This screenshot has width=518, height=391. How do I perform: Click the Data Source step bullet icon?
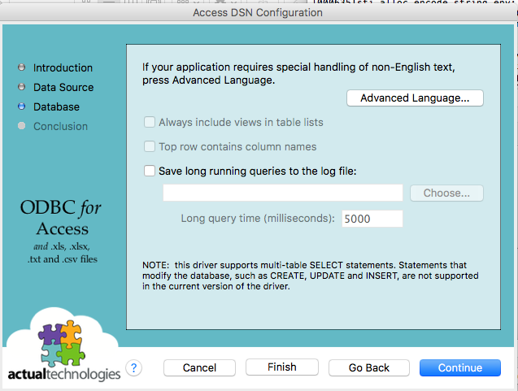(x=22, y=87)
